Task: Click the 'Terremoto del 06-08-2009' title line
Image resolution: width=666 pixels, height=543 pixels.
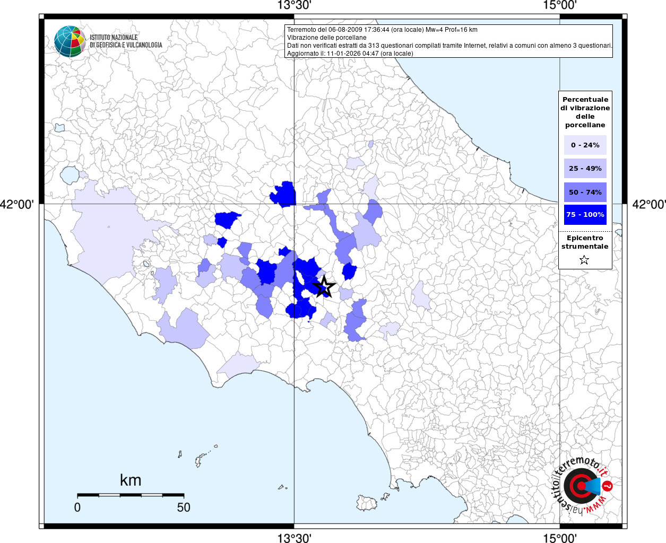Action: click(x=382, y=30)
